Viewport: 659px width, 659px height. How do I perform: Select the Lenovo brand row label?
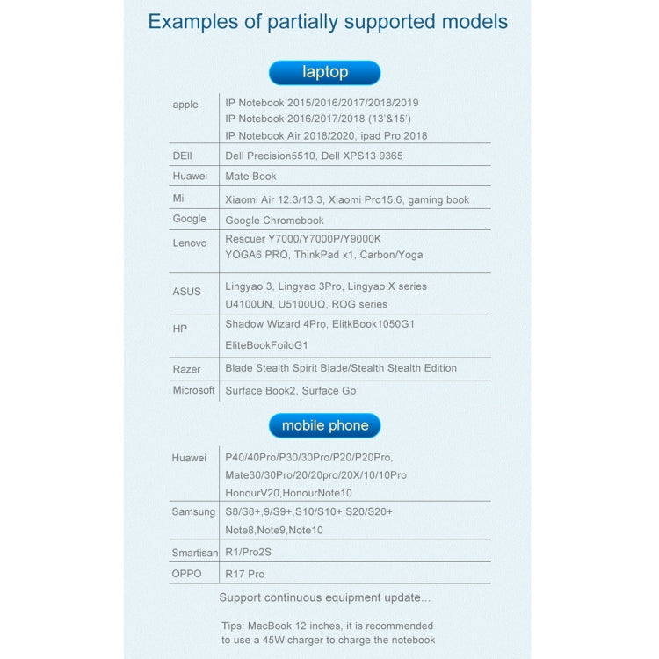[190, 243]
